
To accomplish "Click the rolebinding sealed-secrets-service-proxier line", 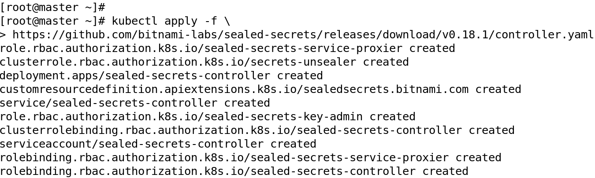I will (x=250, y=158).
